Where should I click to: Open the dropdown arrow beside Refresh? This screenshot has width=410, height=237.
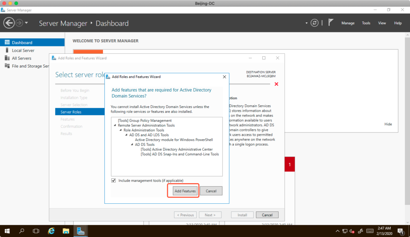tap(307, 23)
